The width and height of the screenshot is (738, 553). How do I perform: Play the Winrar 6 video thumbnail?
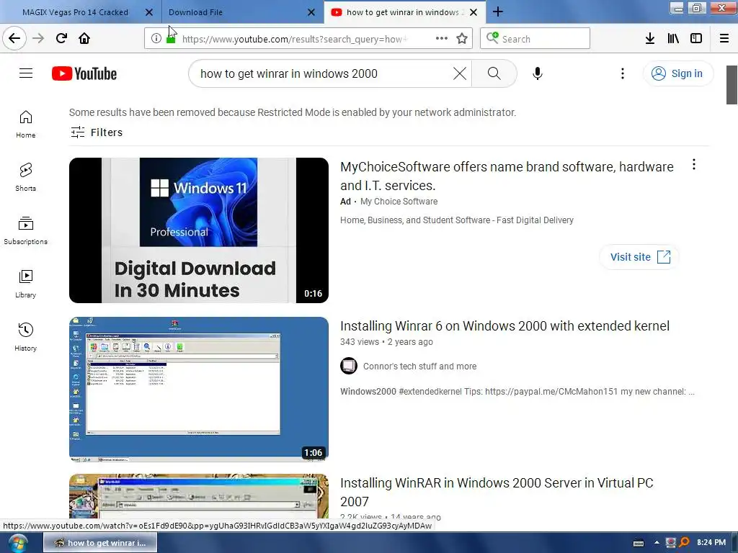pos(199,390)
